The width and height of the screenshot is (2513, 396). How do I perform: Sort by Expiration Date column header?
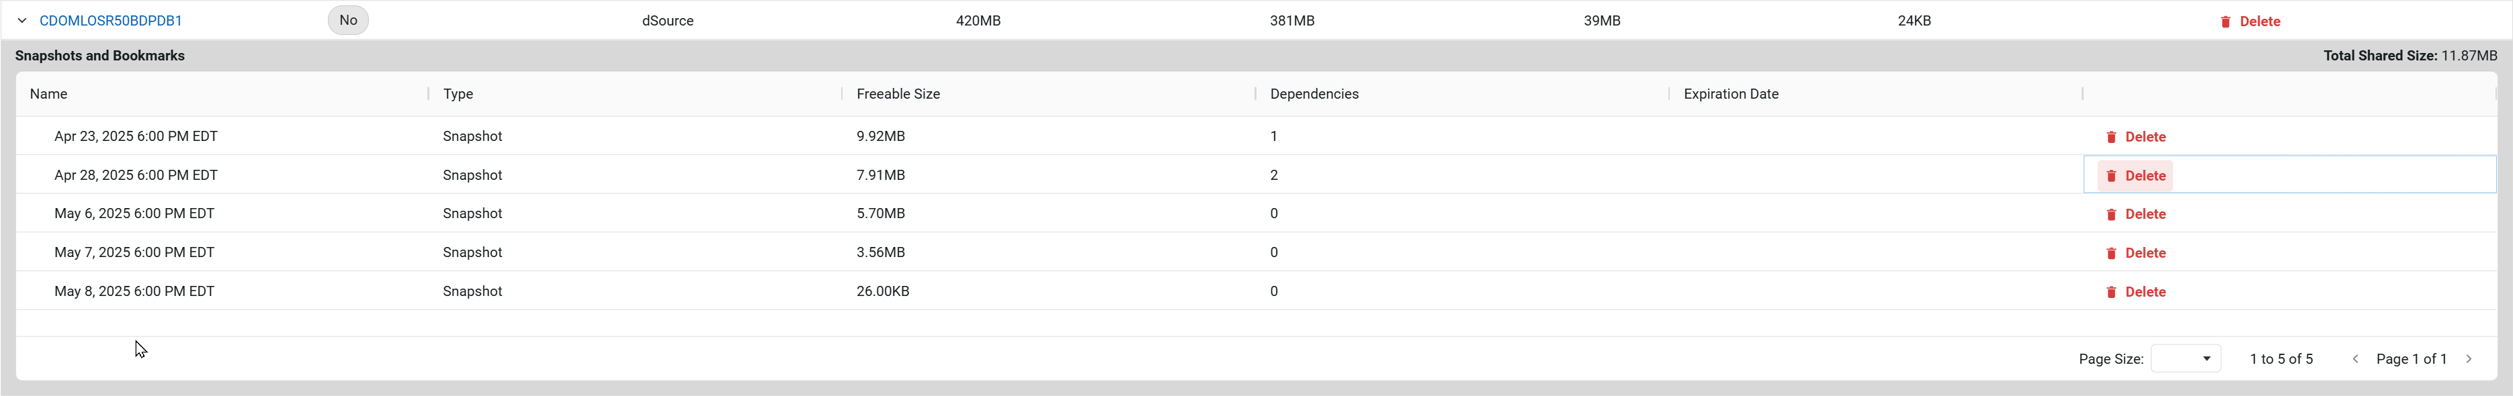coord(1731,94)
